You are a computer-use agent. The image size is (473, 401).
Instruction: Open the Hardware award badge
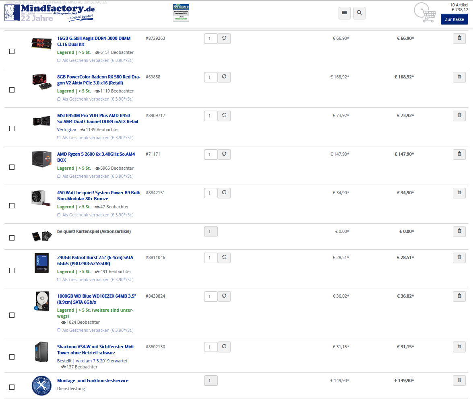(181, 13)
